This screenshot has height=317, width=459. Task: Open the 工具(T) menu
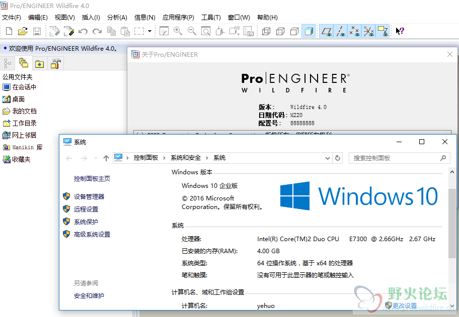point(211,18)
